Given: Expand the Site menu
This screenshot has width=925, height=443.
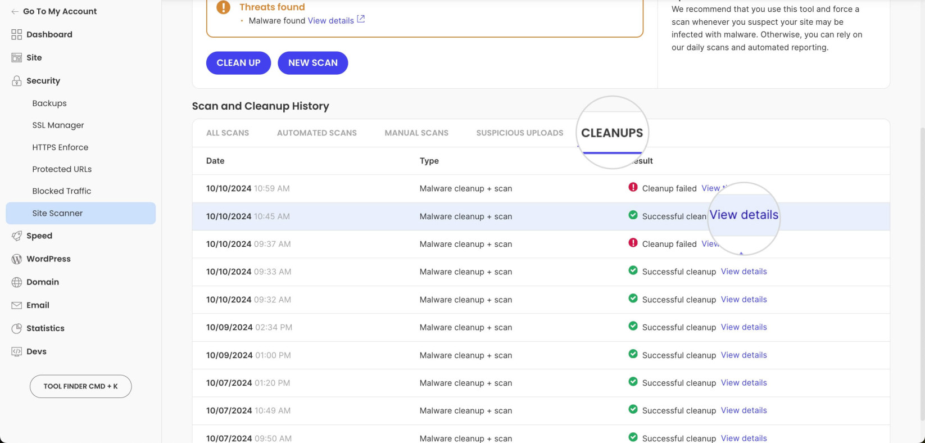Looking at the screenshot, I should (x=34, y=57).
